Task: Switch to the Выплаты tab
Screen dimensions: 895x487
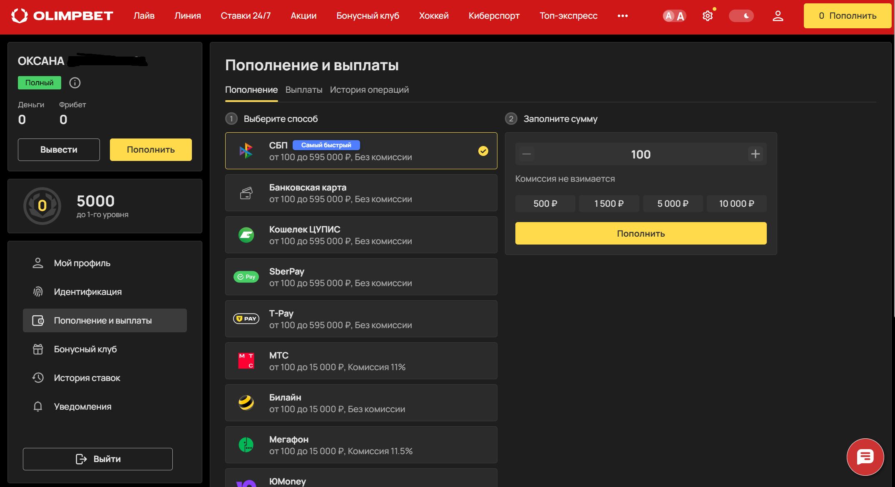Action: coord(304,90)
